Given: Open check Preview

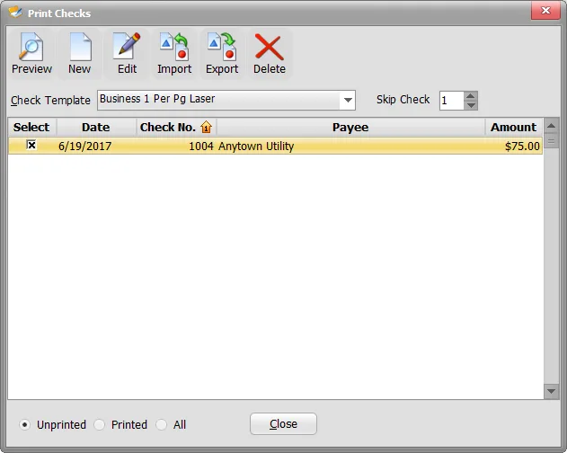Looking at the screenshot, I should pos(31,54).
